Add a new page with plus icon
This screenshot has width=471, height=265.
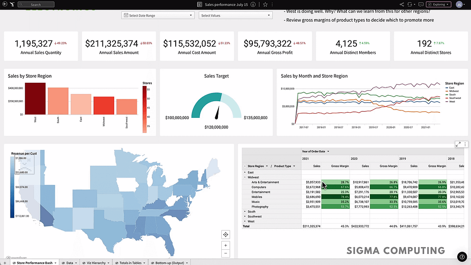[x=5, y=263]
